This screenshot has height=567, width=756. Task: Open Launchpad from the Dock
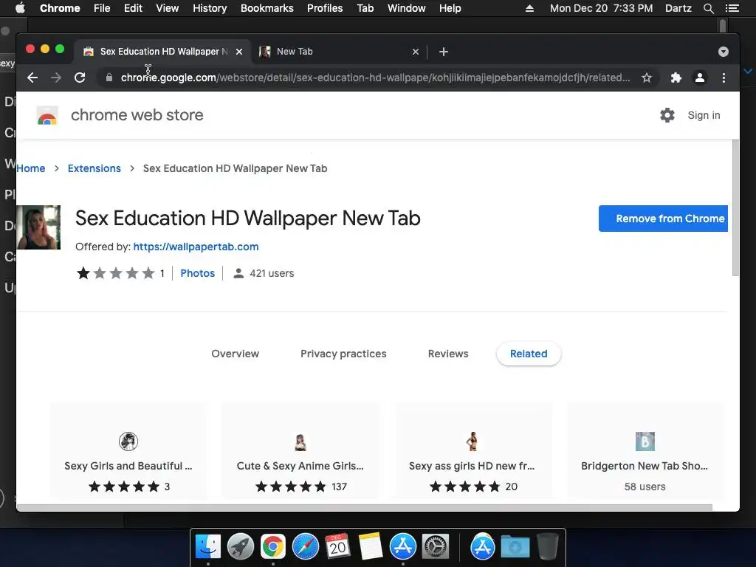pos(241,547)
